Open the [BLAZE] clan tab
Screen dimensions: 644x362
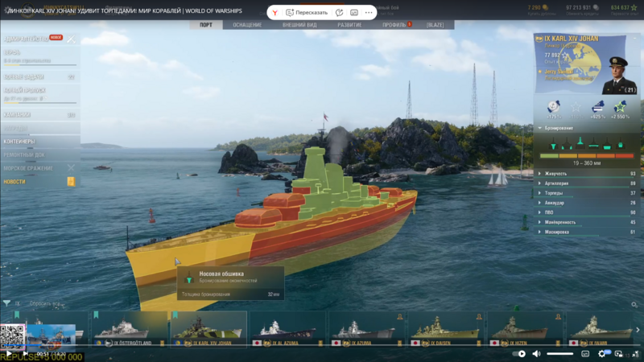tap(435, 25)
